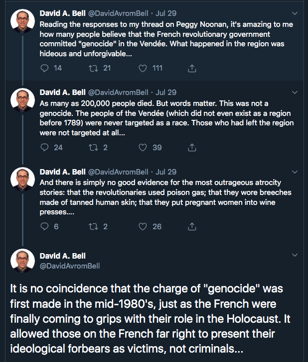Like the tweet with 111 likes
Image resolution: width=308 pixels, height=362 pixels.
(x=144, y=68)
